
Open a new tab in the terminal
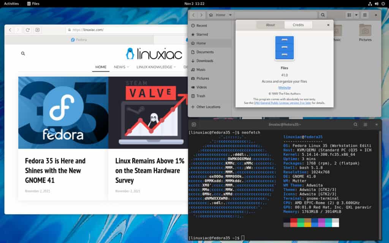194,125
